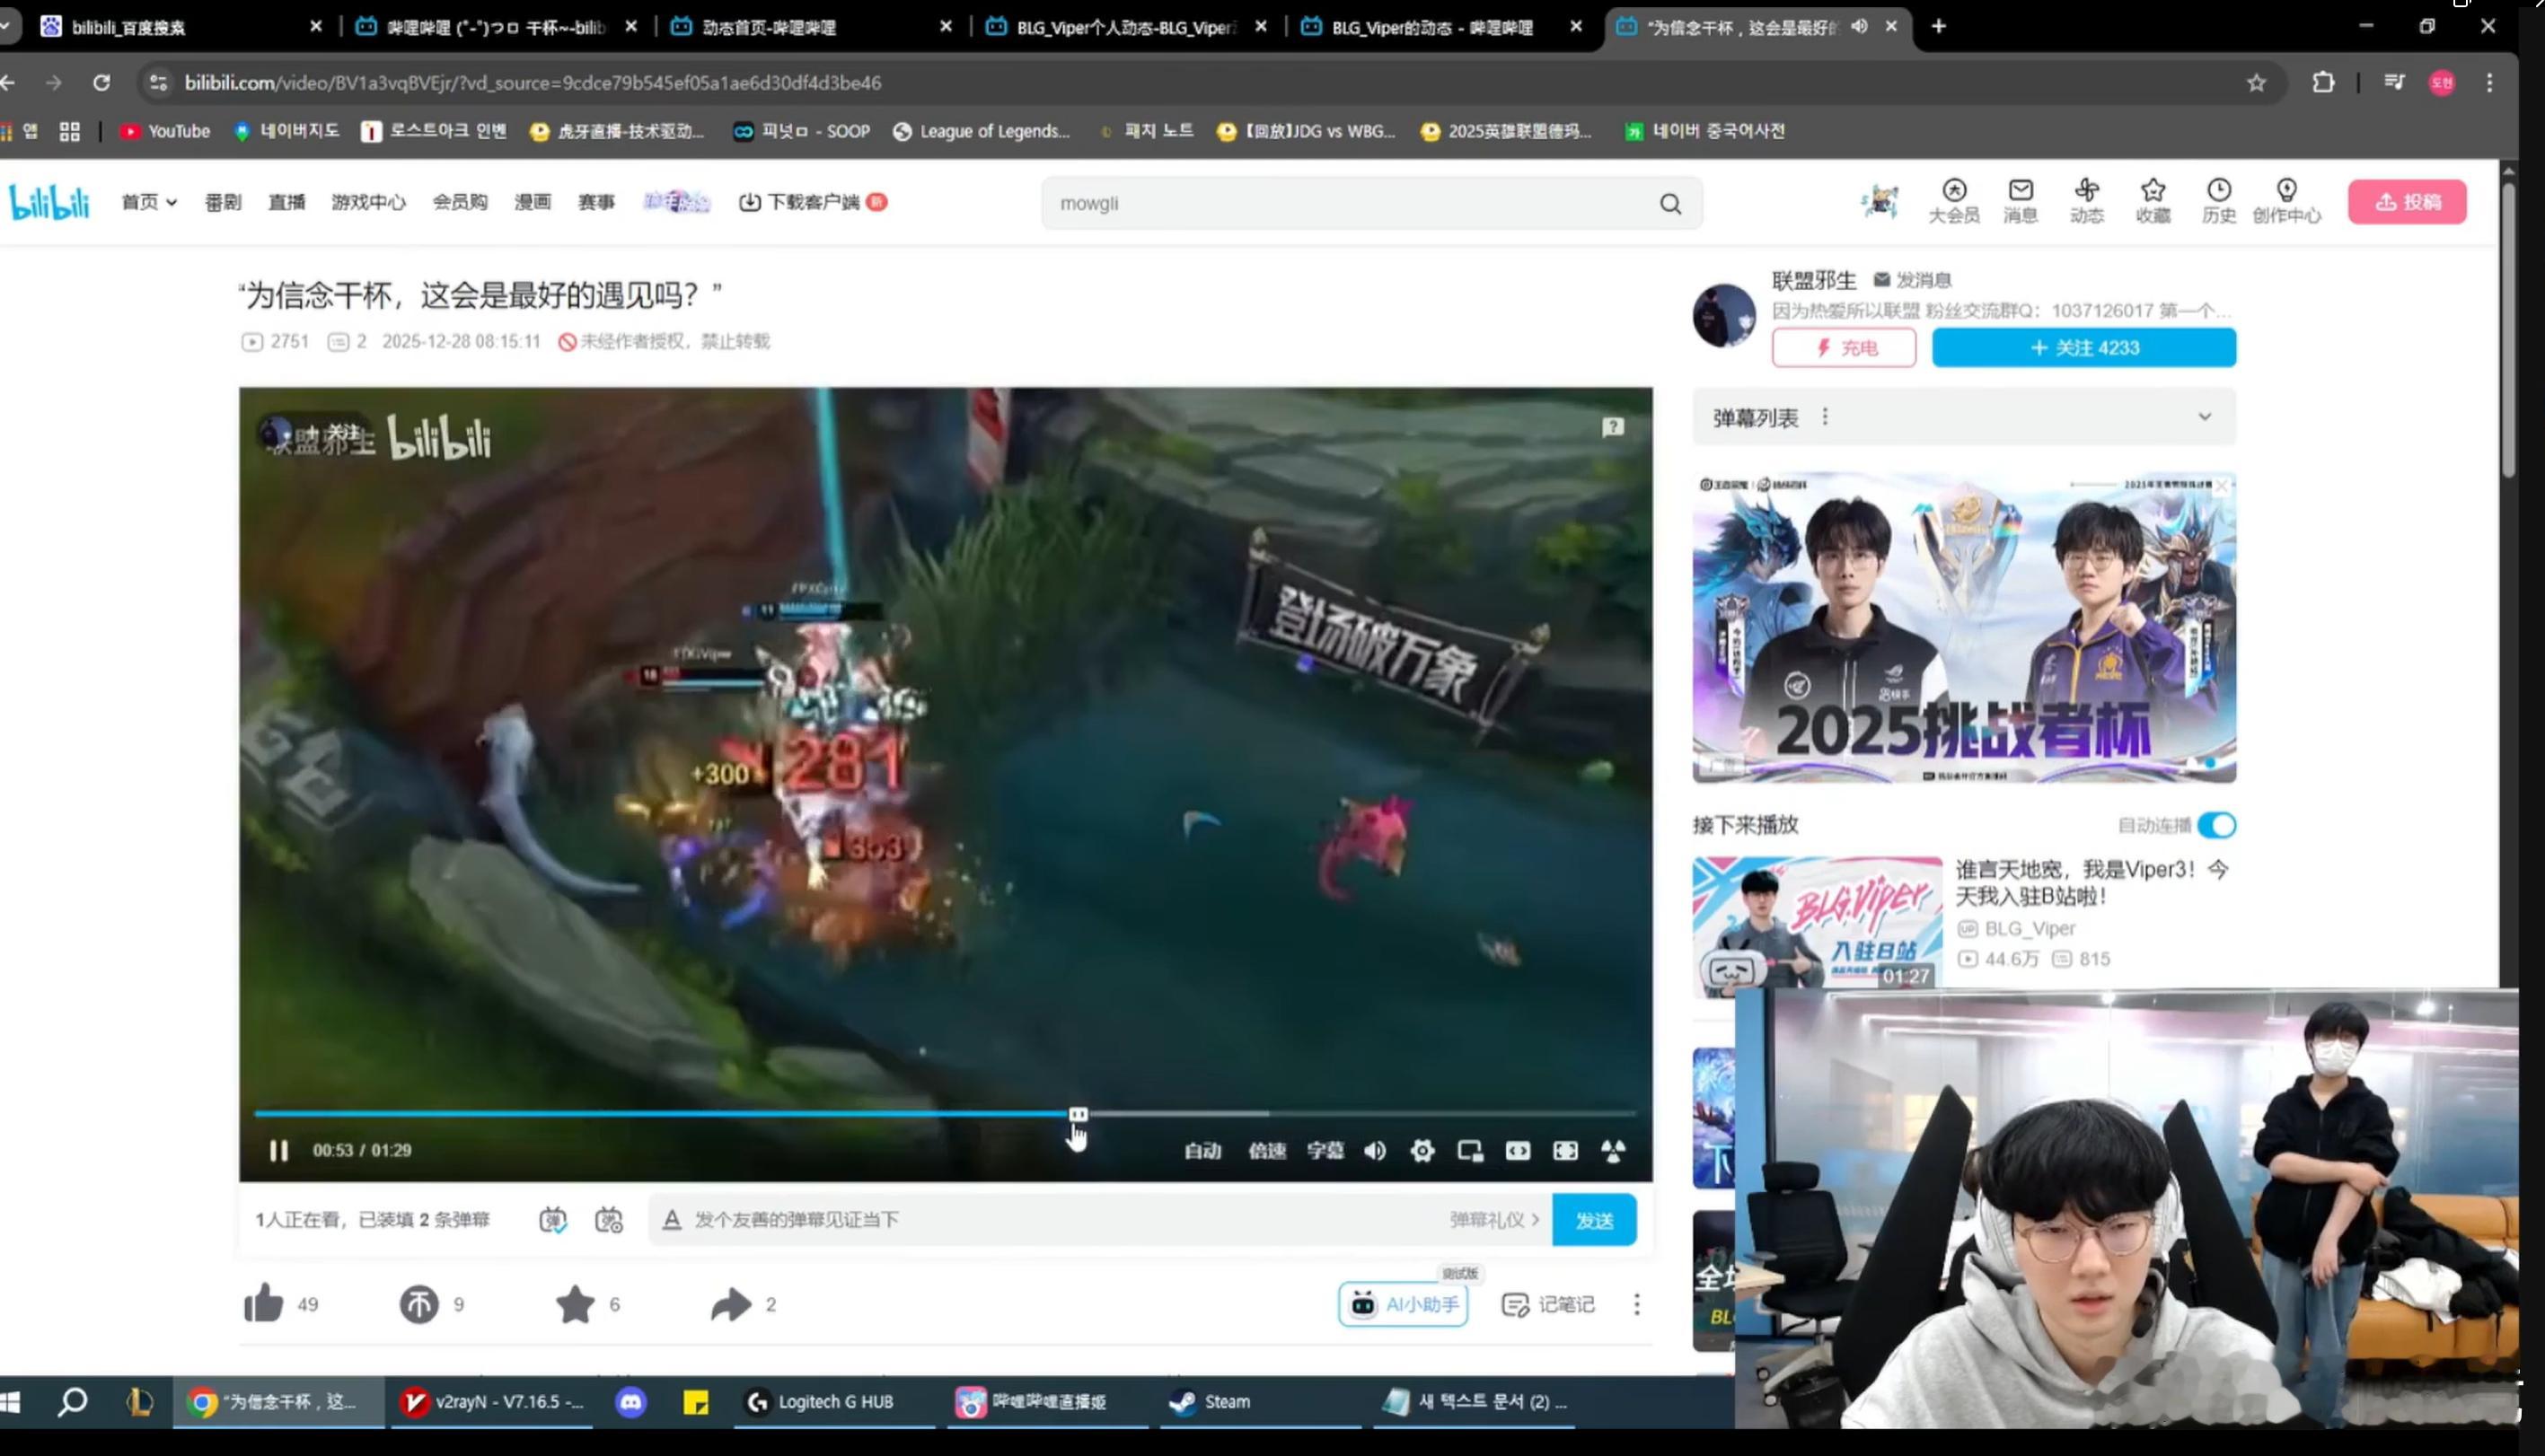Enable picture-in-picture mode icon
This screenshot has height=1456, width=2545.
click(1471, 1151)
